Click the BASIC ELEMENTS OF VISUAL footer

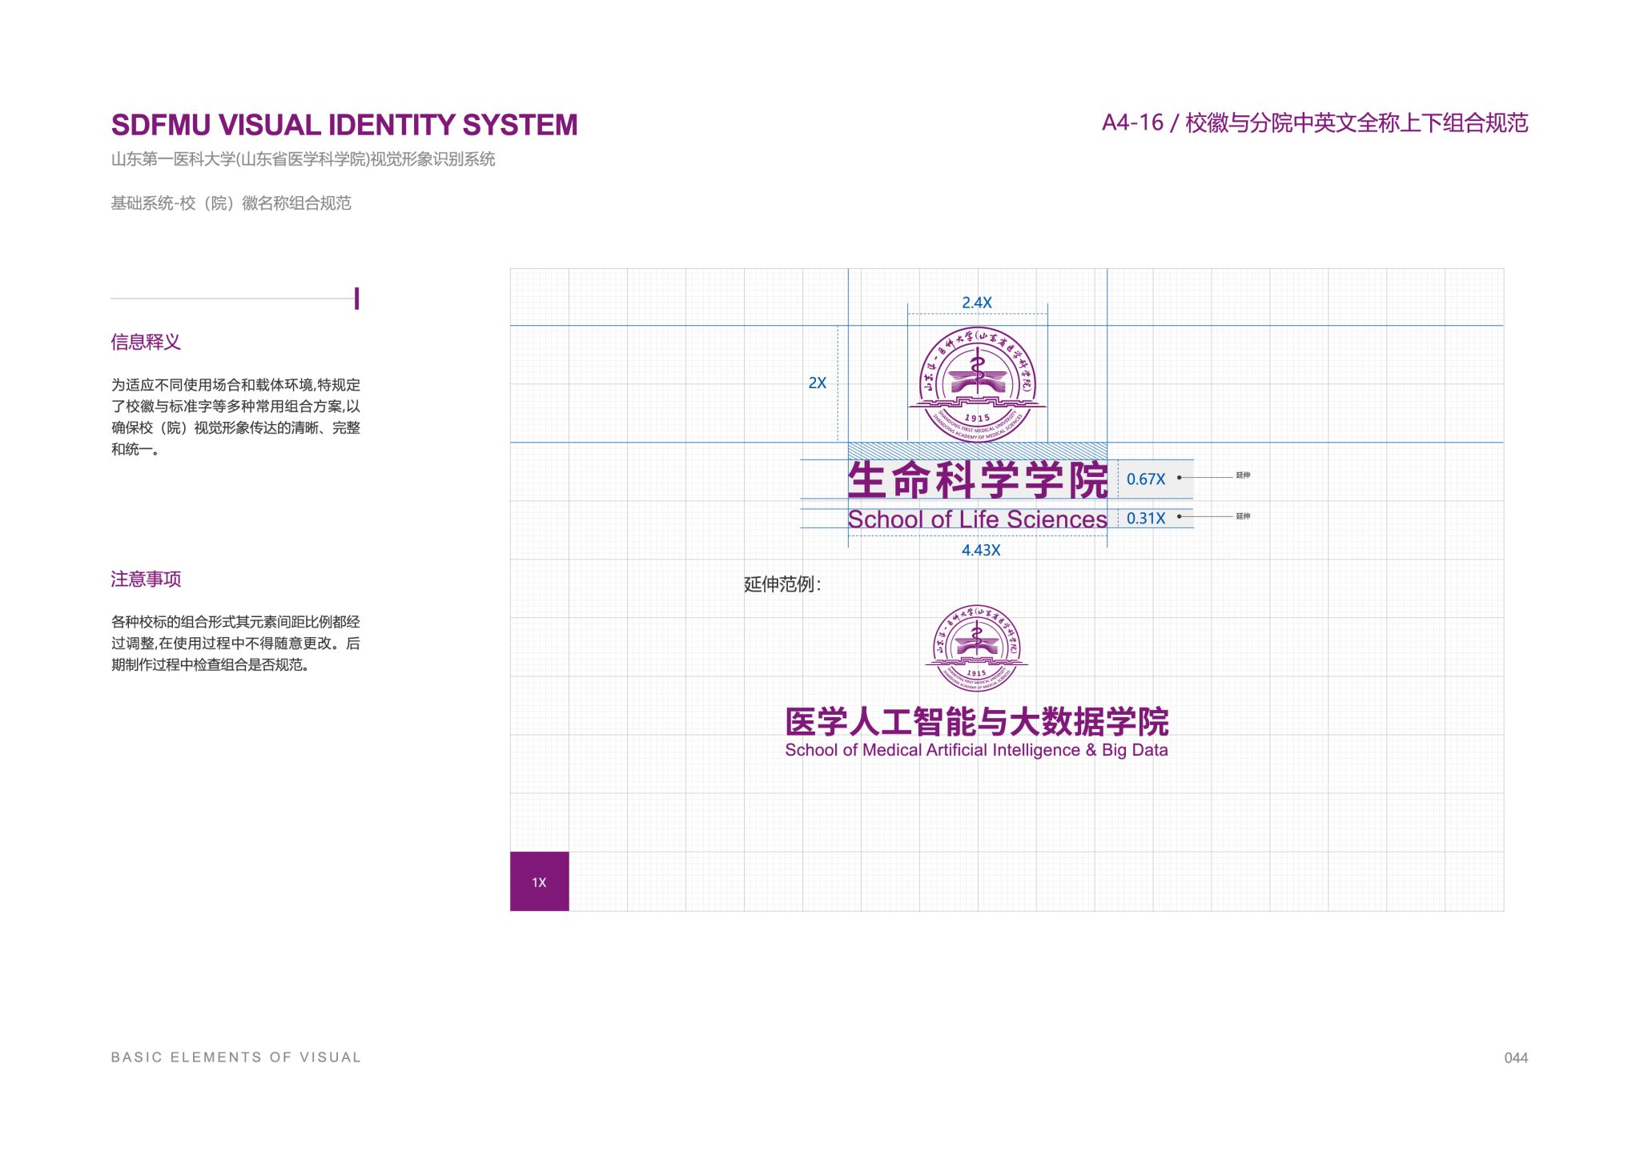point(236,1057)
